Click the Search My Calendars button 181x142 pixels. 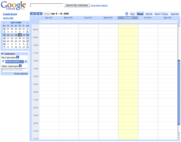pos(77,5)
